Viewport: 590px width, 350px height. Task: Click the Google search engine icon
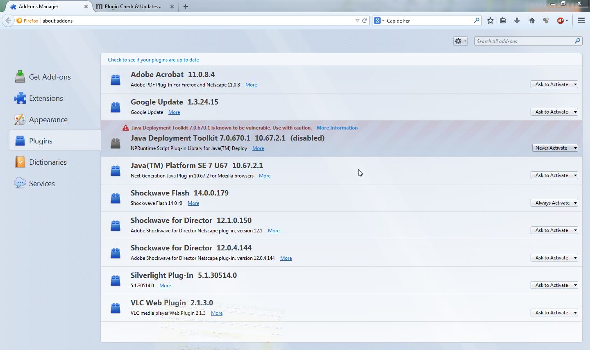pos(377,20)
